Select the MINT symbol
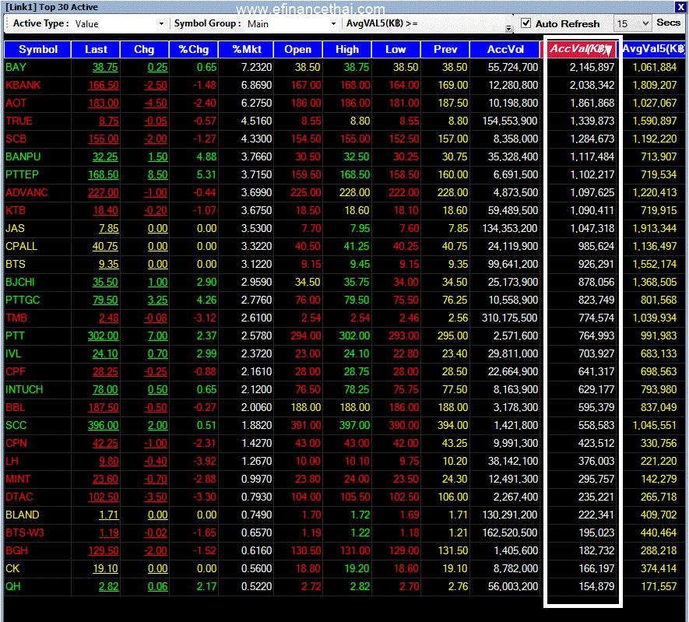The height and width of the screenshot is (622, 689). pos(18,480)
